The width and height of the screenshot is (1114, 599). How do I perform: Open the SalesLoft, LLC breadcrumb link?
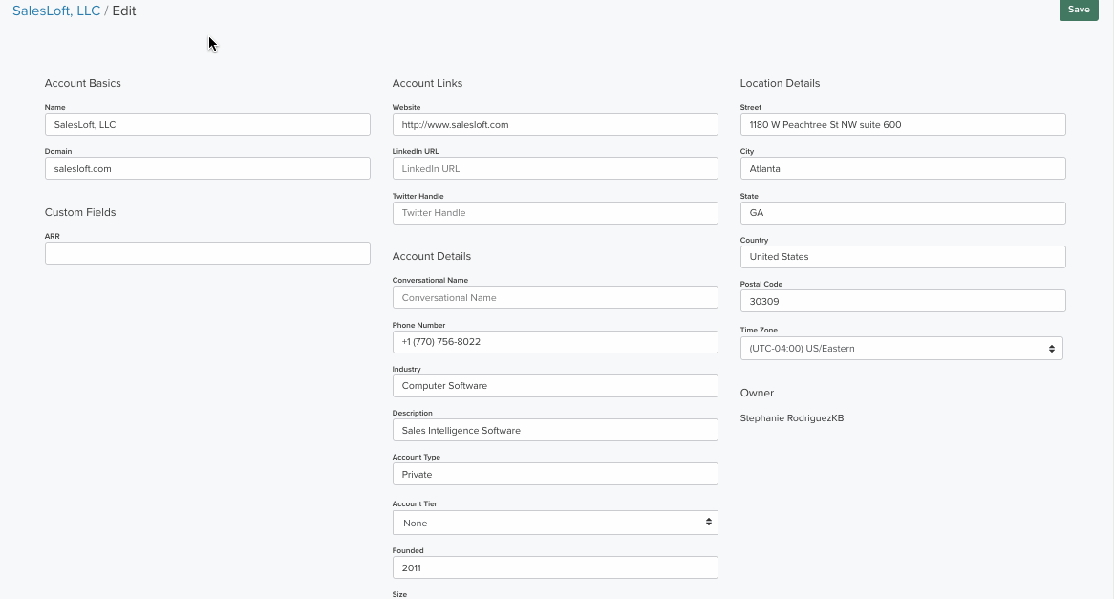[x=55, y=11]
